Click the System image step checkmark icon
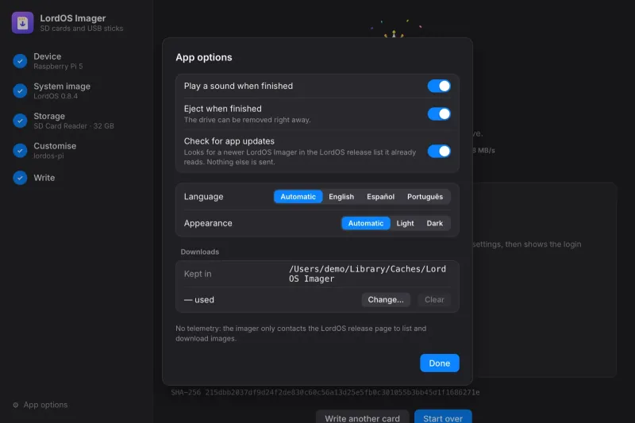Viewport: 635px width, 423px height. [x=20, y=90]
